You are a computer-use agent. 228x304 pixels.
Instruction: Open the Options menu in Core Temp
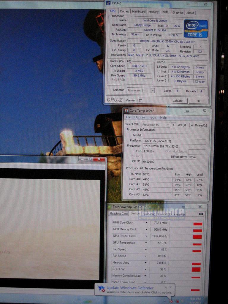140,117
